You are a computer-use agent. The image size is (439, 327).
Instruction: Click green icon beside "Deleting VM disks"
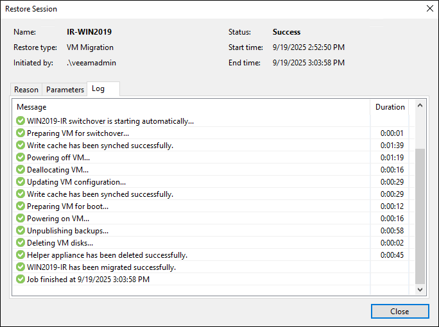coord(21,243)
